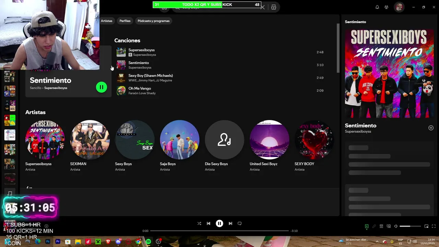439x247 pixels.
Task: Open the notifications bell icon
Action: (377, 7)
